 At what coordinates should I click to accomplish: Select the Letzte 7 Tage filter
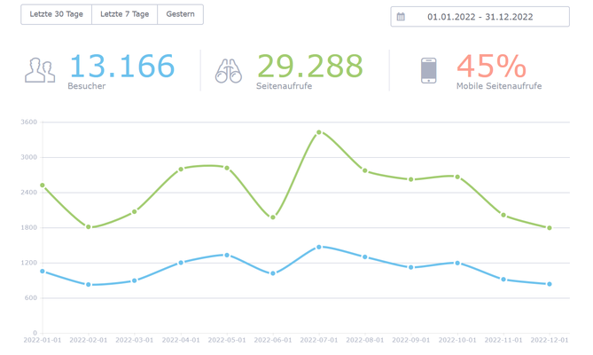tap(124, 14)
